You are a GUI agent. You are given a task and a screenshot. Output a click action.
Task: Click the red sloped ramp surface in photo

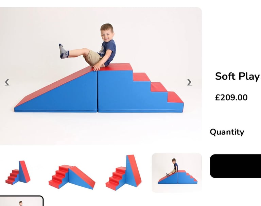(55, 86)
